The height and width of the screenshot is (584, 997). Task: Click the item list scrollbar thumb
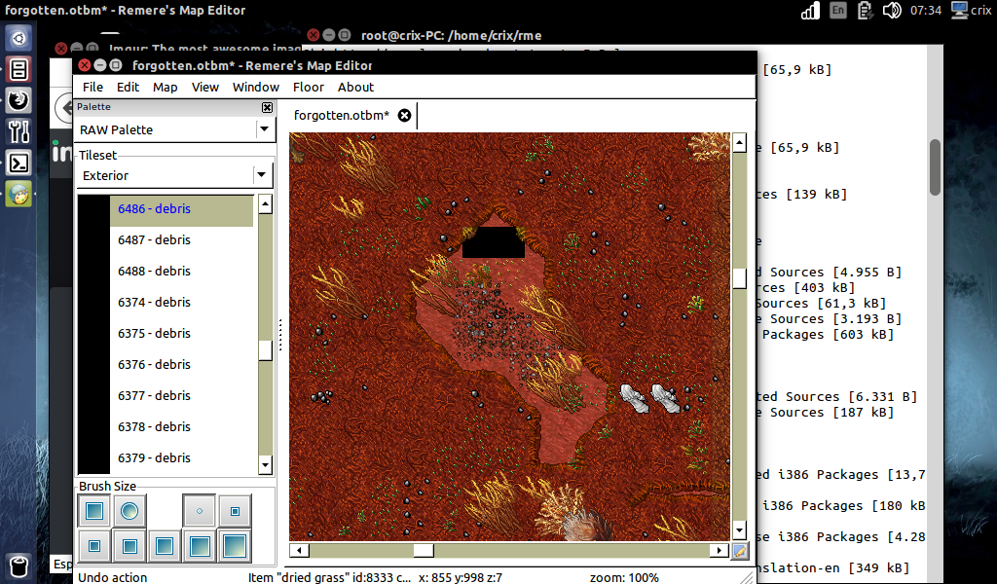pyautogui.click(x=265, y=350)
